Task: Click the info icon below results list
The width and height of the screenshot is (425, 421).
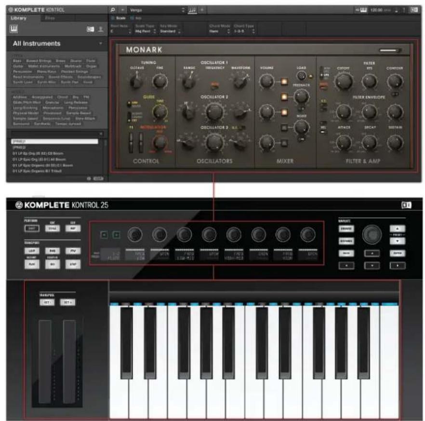Action: tap(89, 178)
